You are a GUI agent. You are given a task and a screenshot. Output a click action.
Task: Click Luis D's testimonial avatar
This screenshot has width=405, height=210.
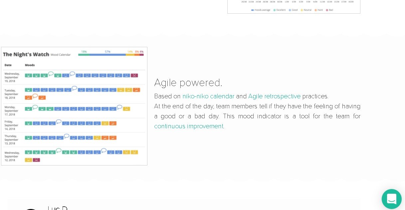tap(31, 209)
